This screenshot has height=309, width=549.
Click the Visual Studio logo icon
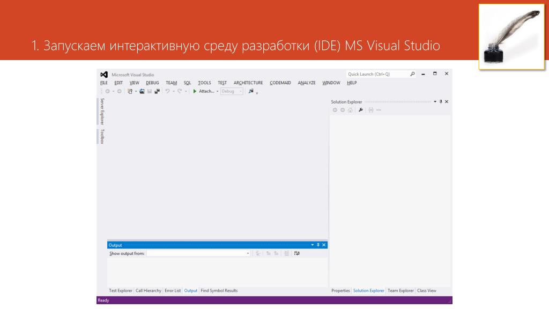pyautogui.click(x=104, y=75)
